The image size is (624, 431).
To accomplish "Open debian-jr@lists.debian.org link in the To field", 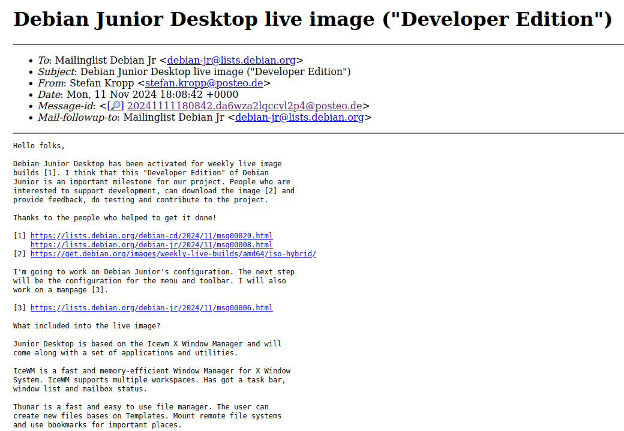I will (231, 60).
